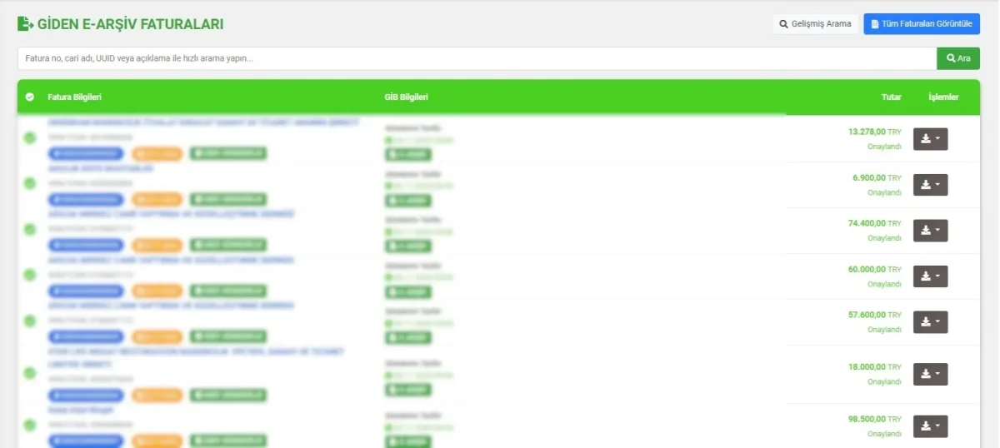Click the İşlemler column header
Screen dimensions: 1000x448
943,97
